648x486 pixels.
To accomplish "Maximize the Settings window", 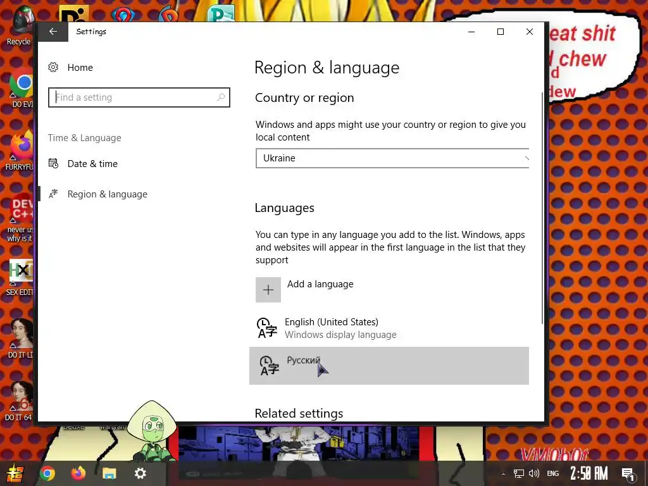I will click(x=501, y=32).
